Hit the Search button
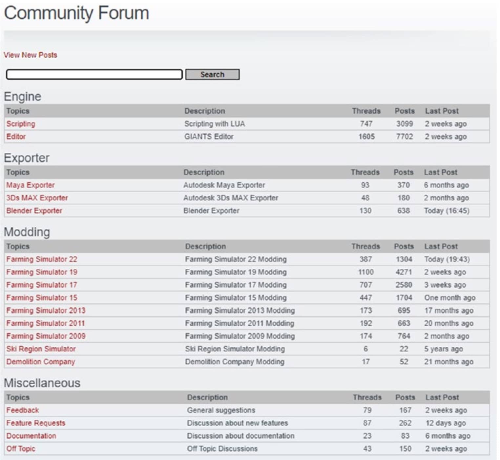Image resolution: width=500 pixels, height=460 pixels. pyautogui.click(x=212, y=74)
